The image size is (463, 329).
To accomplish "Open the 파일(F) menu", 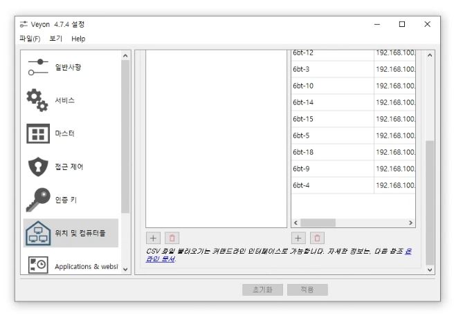I will point(30,39).
